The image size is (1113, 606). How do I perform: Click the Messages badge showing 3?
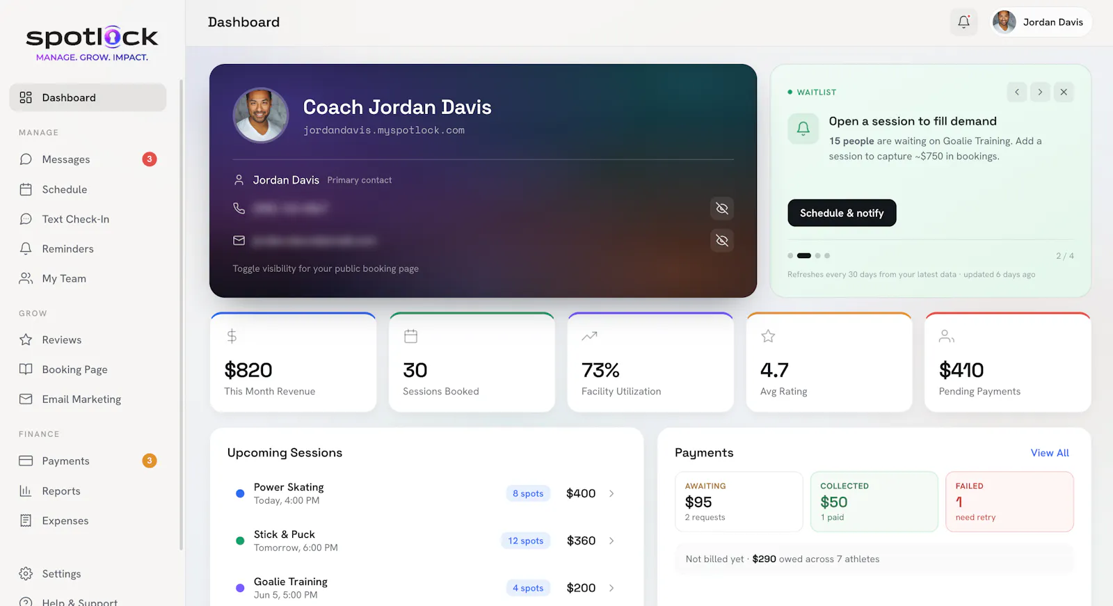(x=150, y=159)
